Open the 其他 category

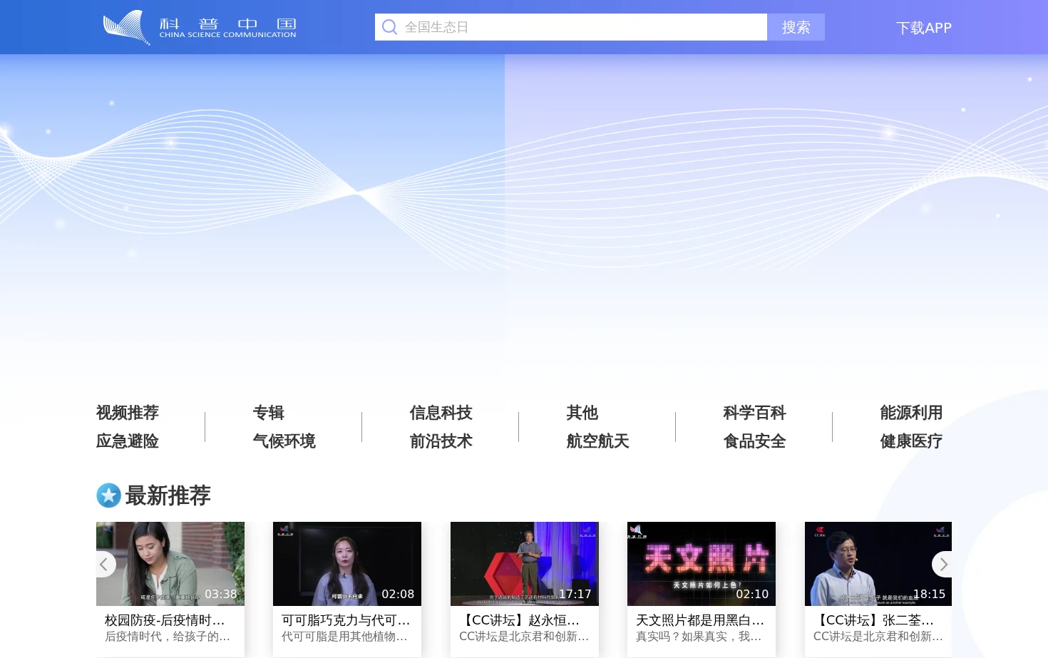(x=582, y=413)
